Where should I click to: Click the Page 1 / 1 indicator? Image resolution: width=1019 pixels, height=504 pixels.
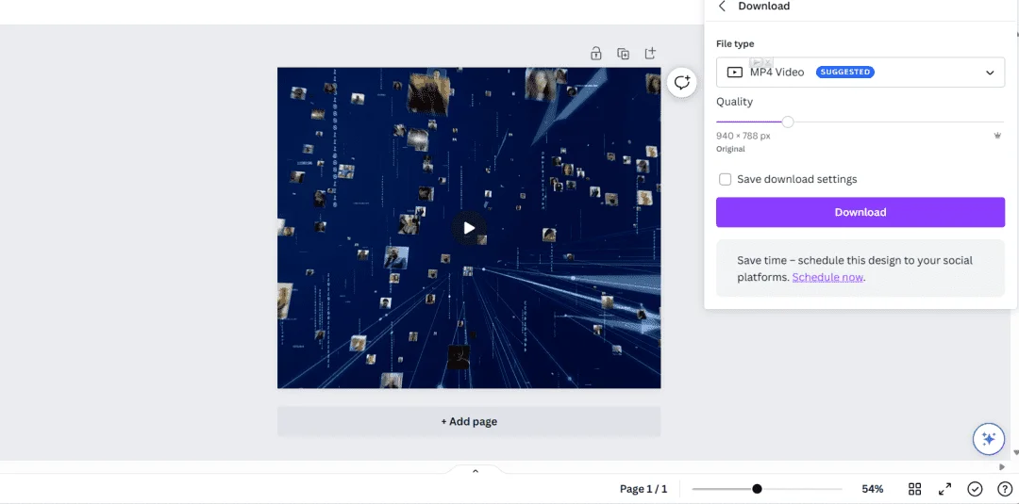pos(643,489)
